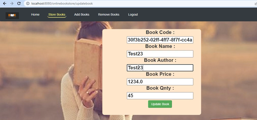Click the share icon in the address bar
Screen dimensions: 257x120
coord(256,3)
